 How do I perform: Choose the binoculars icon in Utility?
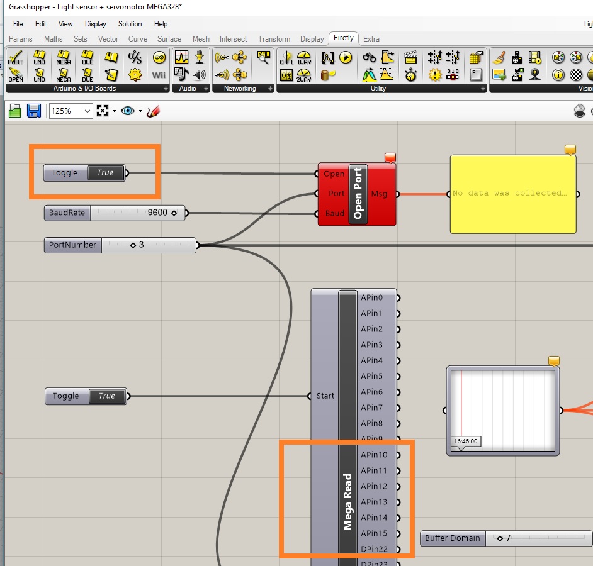pos(369,57)
